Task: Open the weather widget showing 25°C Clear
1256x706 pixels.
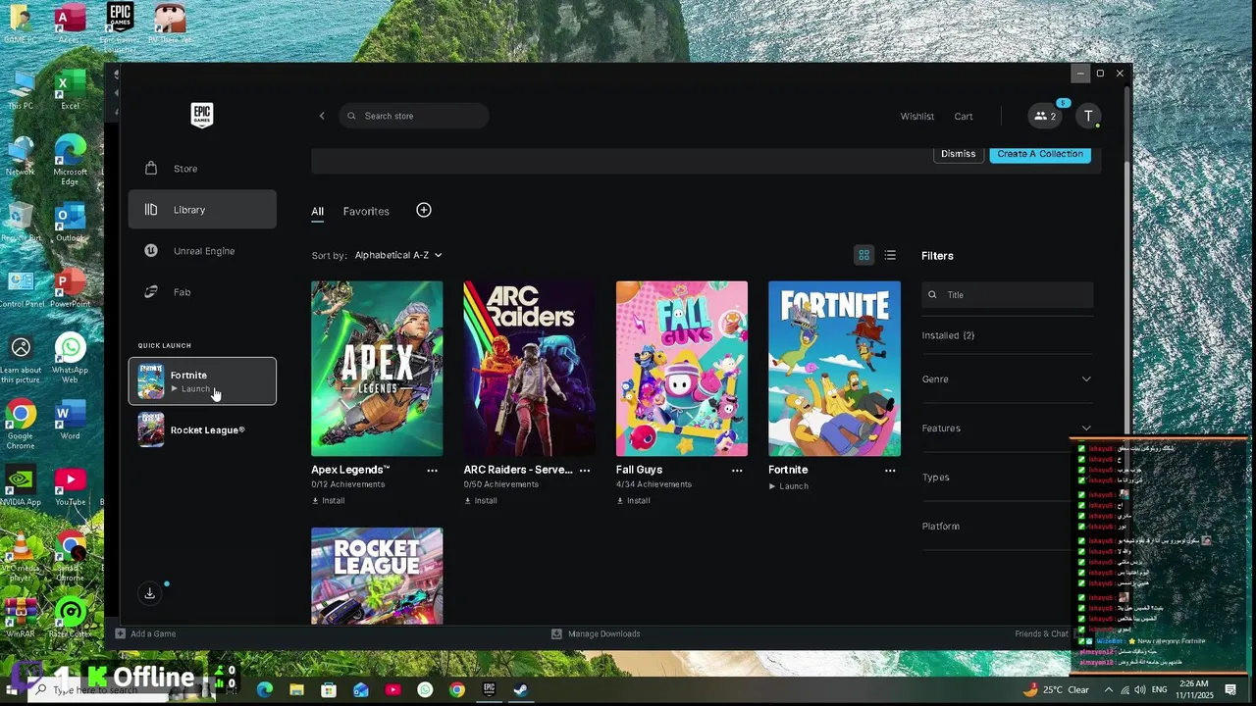Action: tap(1056, 689)
